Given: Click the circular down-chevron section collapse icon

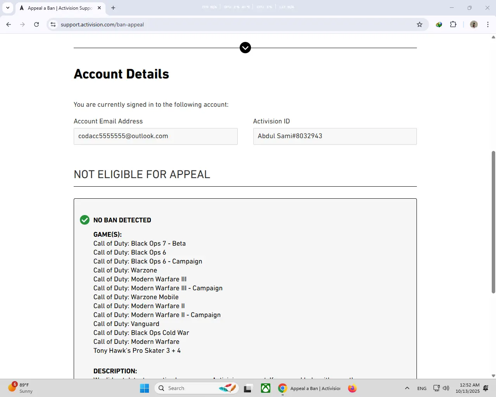Looking at the screenshot, I should [245, 48].
